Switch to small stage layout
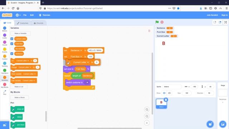Screen dimensions: 229x129 [215, 22]
